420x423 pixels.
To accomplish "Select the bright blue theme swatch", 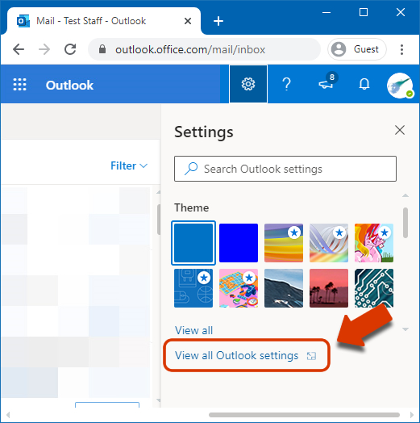I will [x=239, y=243].
